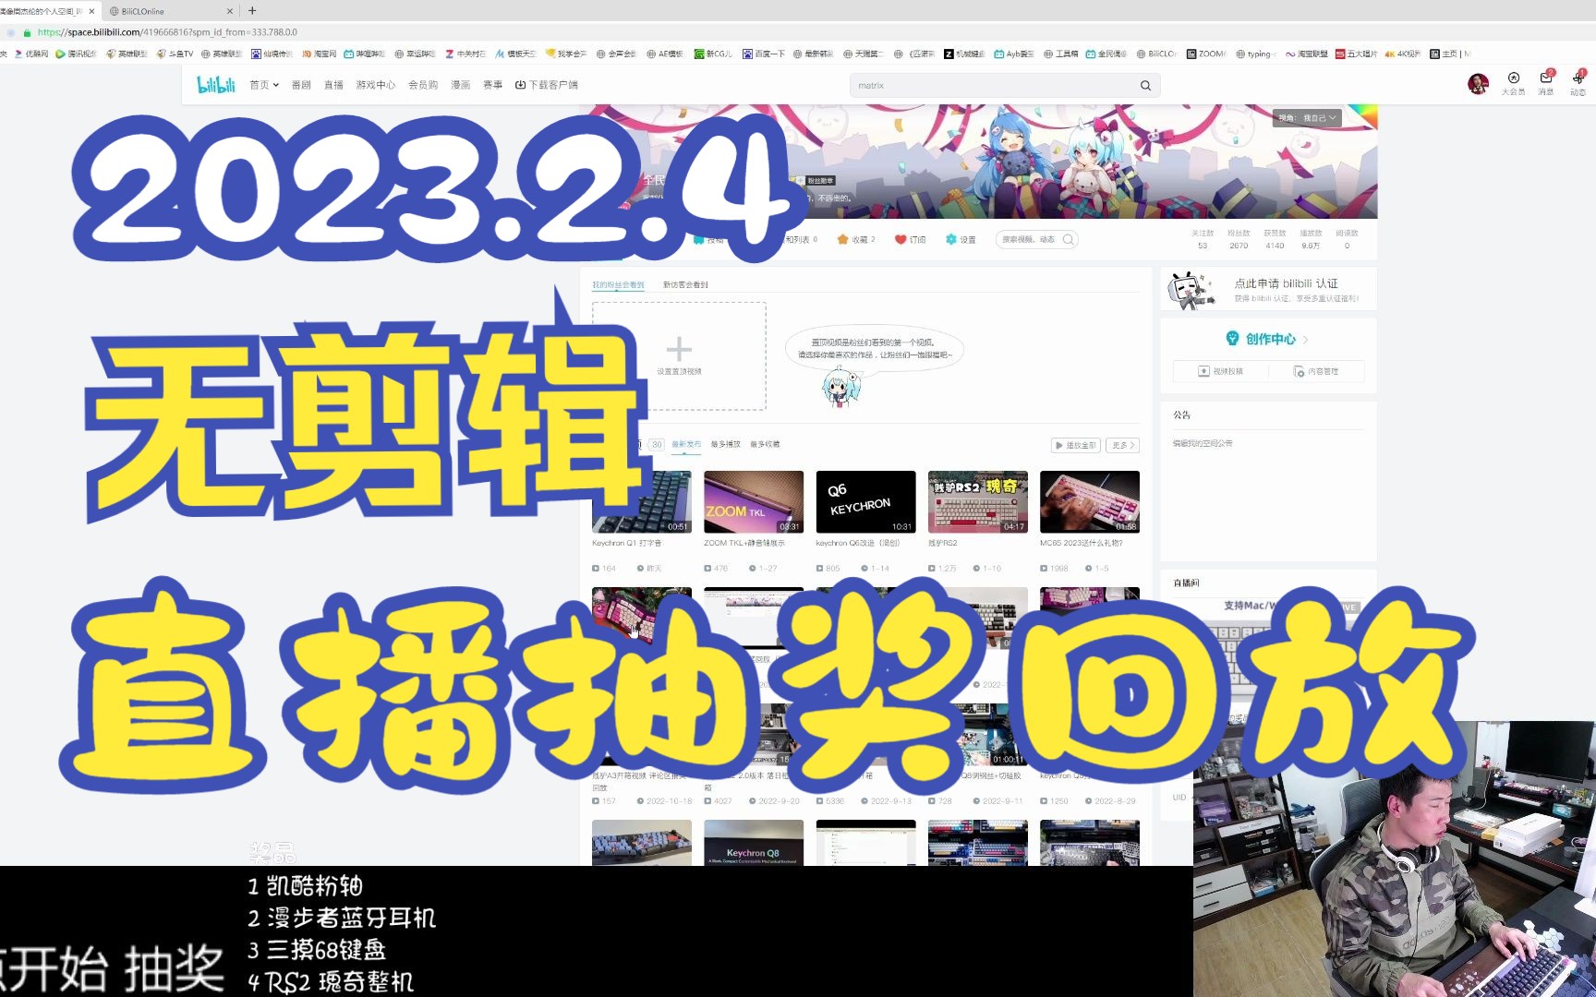Viewport: 1596px width, 997px height.
Task: Click the 更多 more videos button
Action: [1123, 445]
